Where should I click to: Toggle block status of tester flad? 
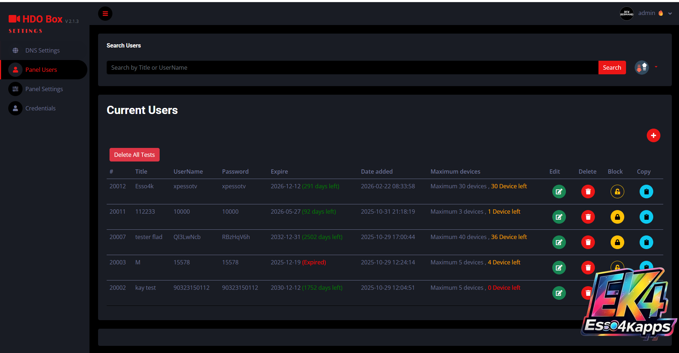click(617, 242)
